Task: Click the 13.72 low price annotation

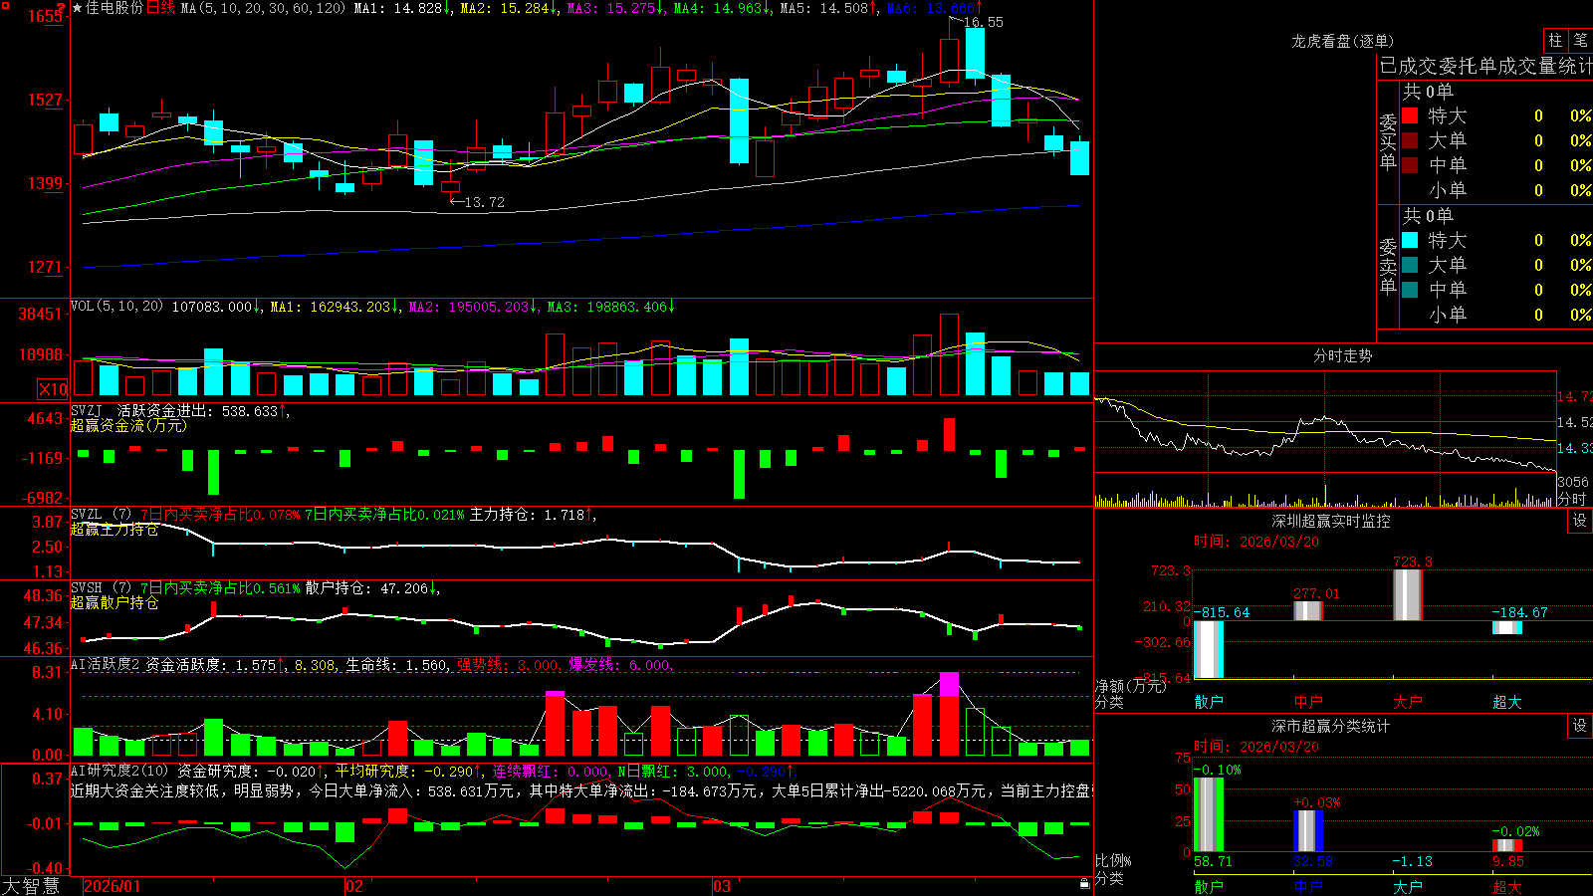Action: [485, 202]
